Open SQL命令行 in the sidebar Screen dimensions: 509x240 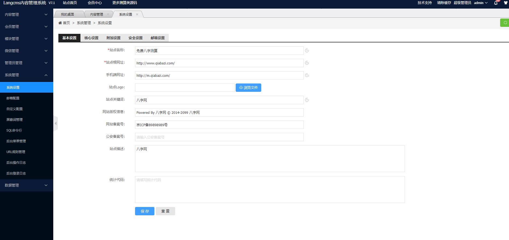coord(14,130)
